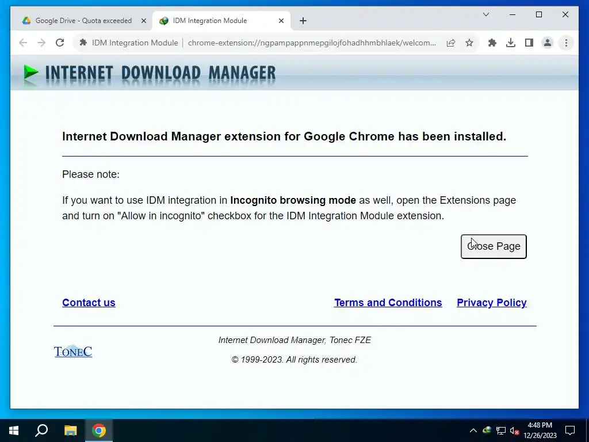Open the tab search chevron
The height and width of the screenshot is (442, 589).
click(x=485, y=14)
